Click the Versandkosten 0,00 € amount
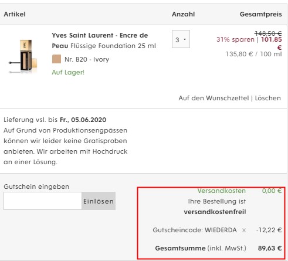The width and height of the screenshot is (288, 261). tap(272, 191)
